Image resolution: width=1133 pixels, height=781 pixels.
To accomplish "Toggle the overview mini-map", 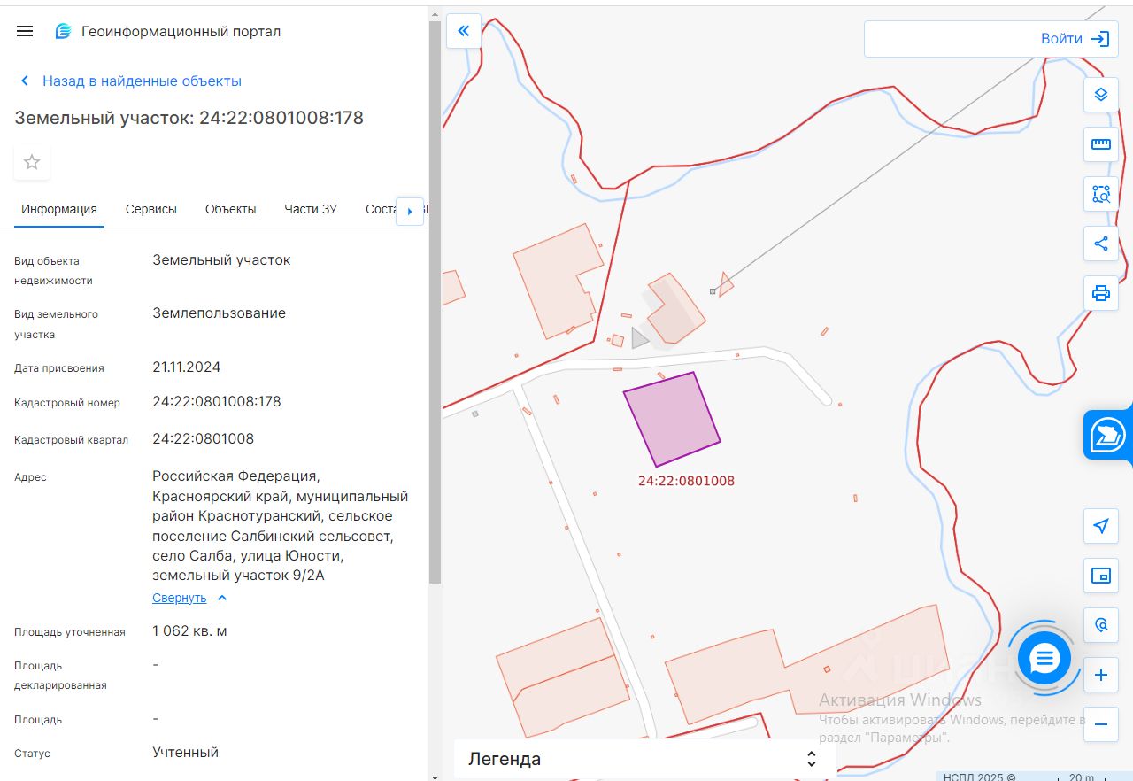I will 1101,576.
